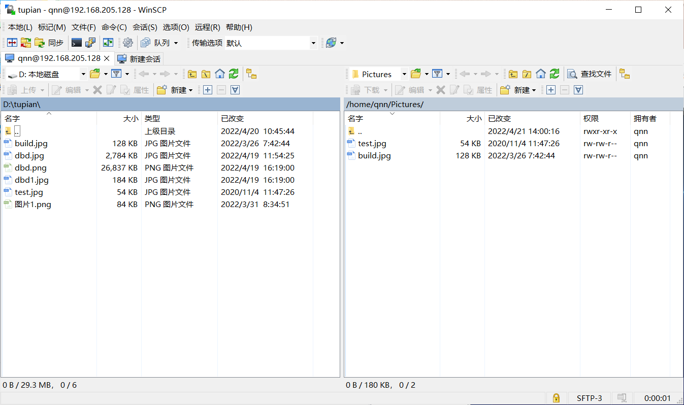The height and width of the screenshot is (405, 684).
Task: Open the 选项(O) menu
Action: coord(176,27)
